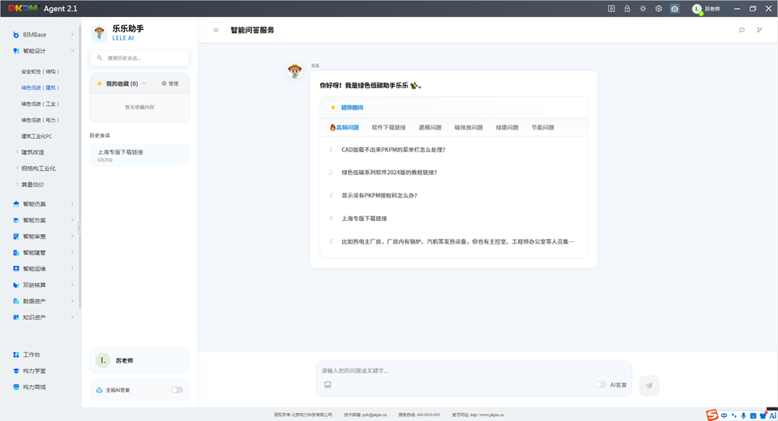
Task: Click question 显示没有PKPM授权码怎么办
Action: [379, 195]
